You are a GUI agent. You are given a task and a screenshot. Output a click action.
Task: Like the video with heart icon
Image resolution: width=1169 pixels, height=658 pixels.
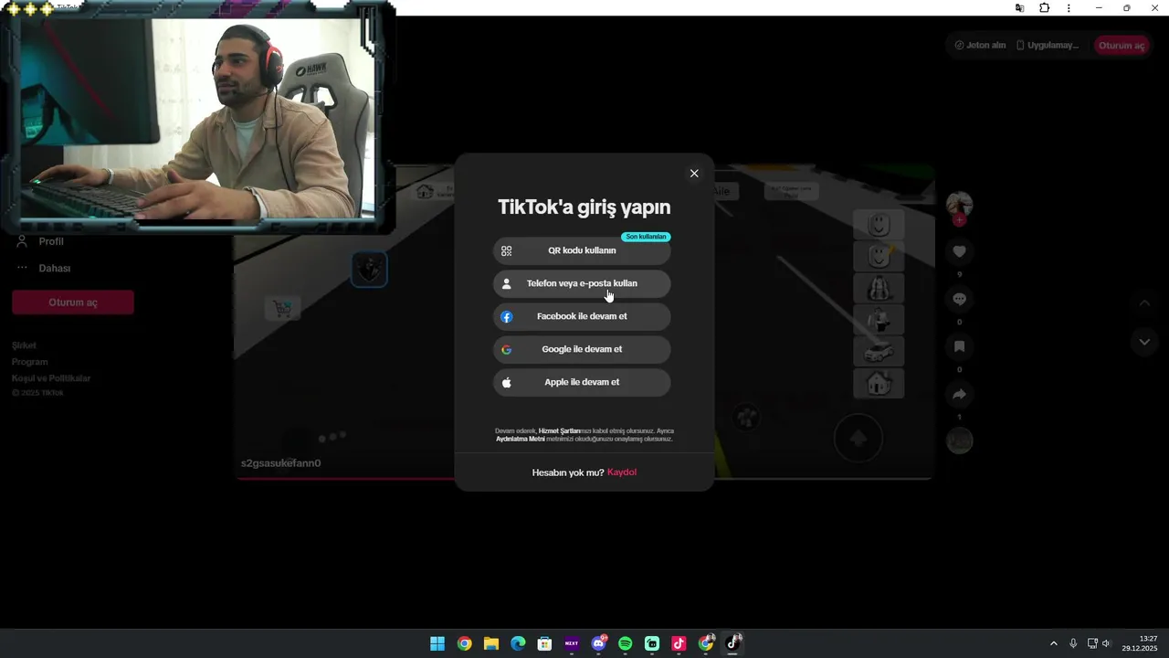(x=959, y=251)
